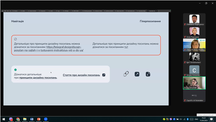
Task: Select Igor Timoshenkov's video tile
Action: [194, 58]
